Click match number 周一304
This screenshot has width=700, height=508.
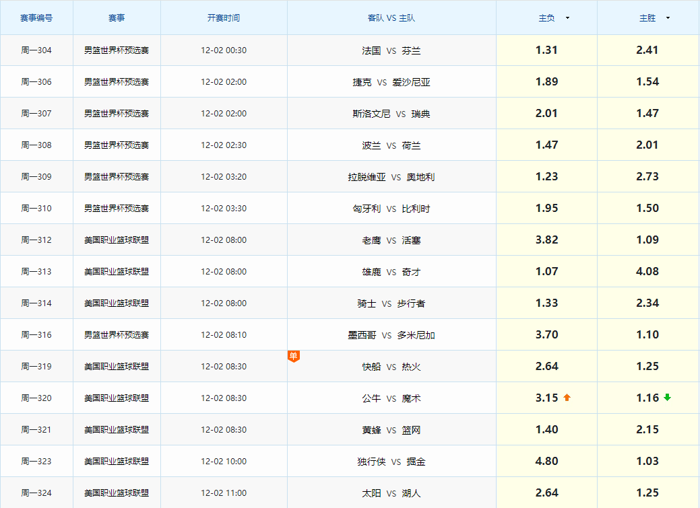[x=36, y=50]
